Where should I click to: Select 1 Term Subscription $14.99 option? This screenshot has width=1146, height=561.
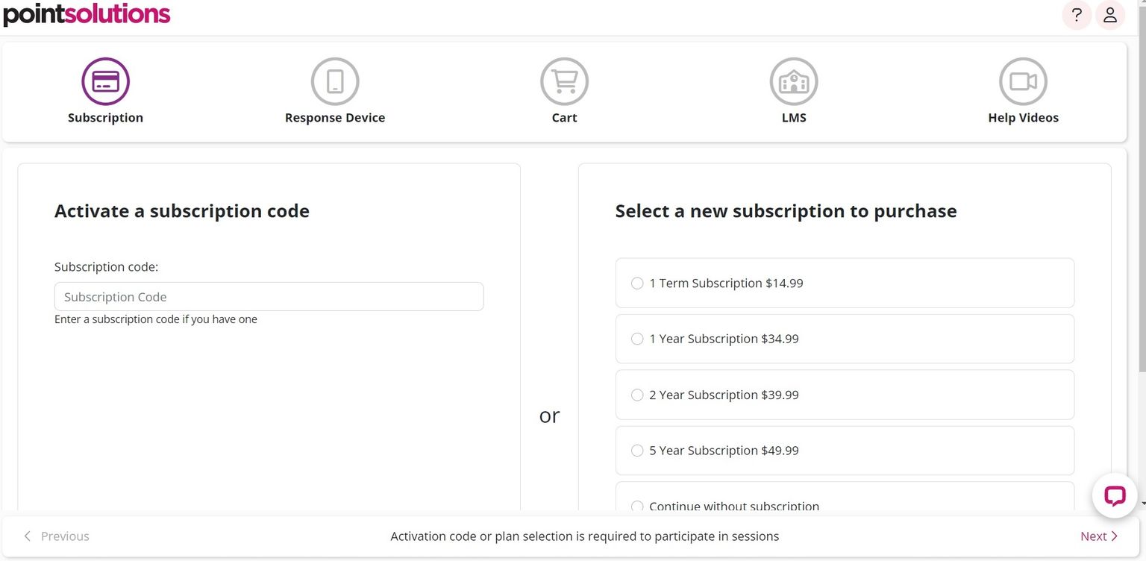845,283
